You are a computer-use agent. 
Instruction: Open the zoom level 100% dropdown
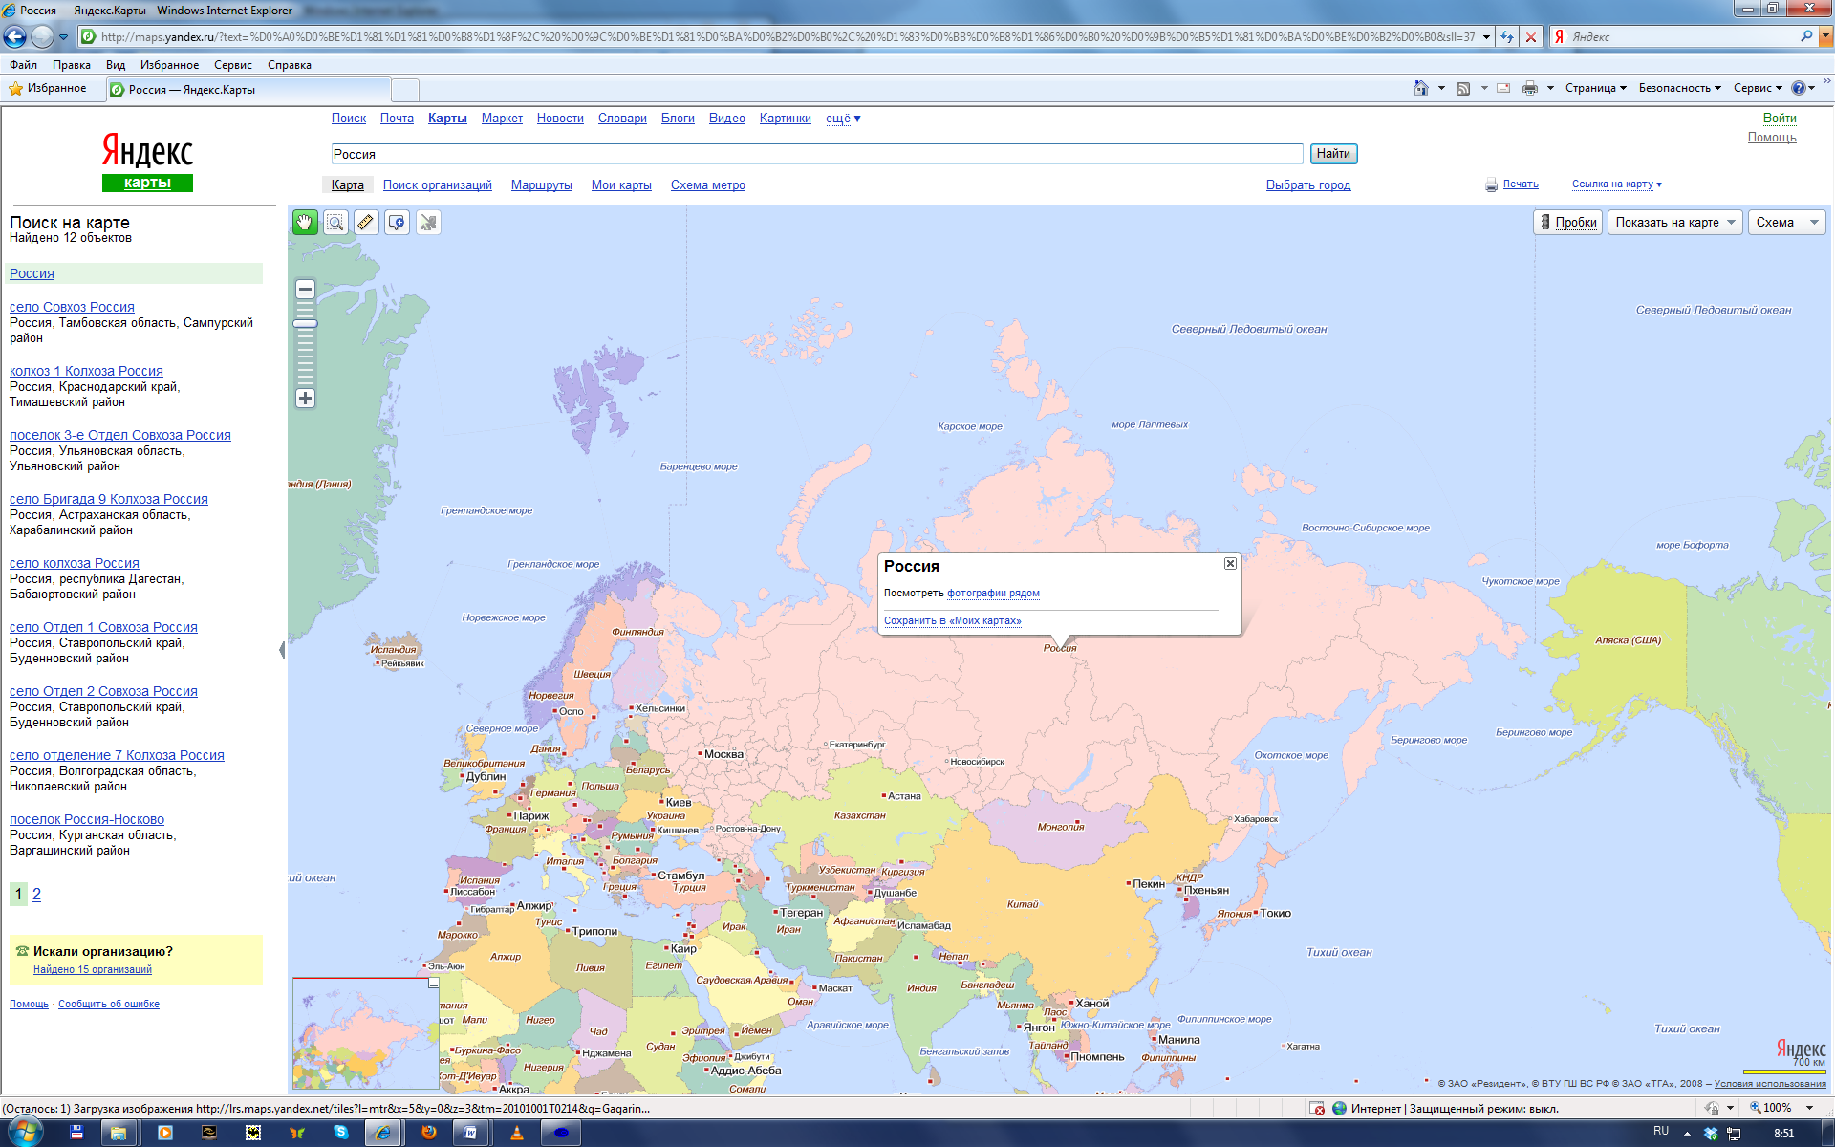pyautogui.click(x=1809, y=1108)
